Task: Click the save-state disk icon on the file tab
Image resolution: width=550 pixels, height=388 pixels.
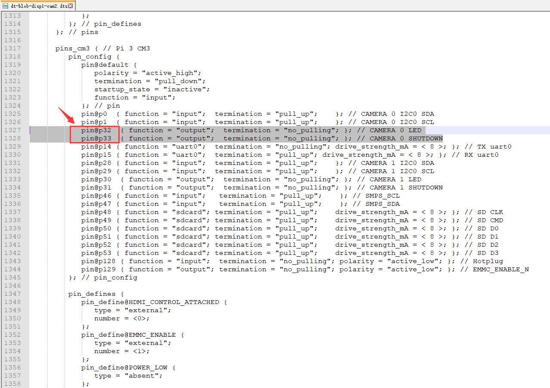Action: tap(6, 6)
